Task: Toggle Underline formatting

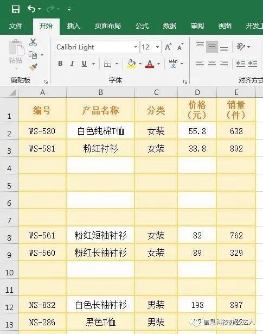Action: point(84,64)
